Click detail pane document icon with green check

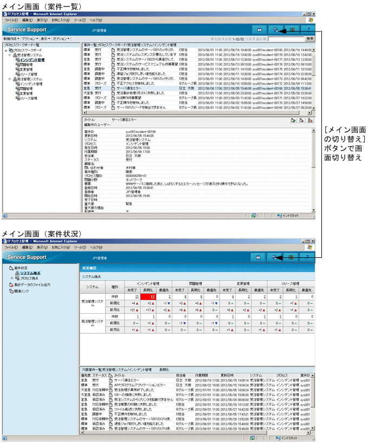click(x=293, y=121)
